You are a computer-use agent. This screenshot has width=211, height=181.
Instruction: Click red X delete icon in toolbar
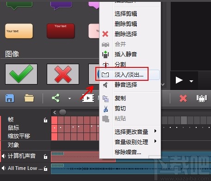183,98
